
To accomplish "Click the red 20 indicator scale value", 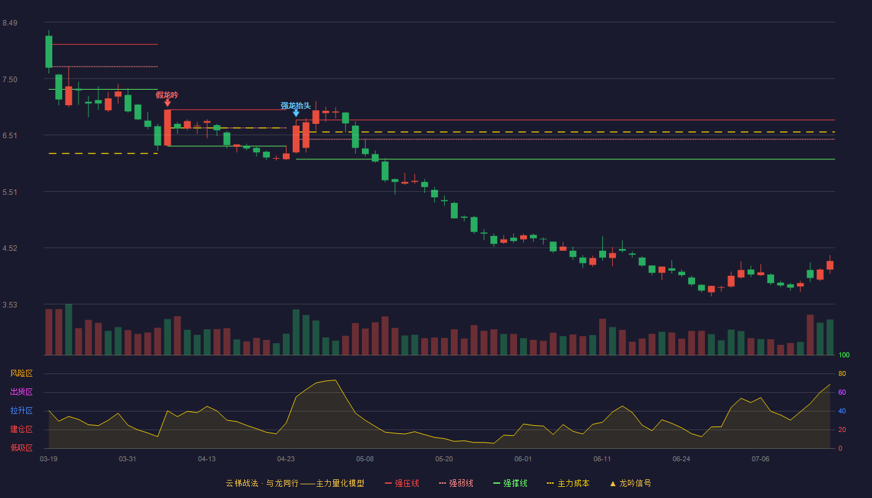I will (842, 430).
